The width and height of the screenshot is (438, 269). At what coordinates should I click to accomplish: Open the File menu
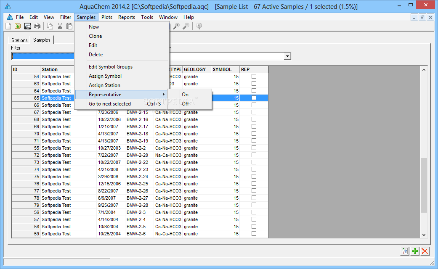click(20, 17)
